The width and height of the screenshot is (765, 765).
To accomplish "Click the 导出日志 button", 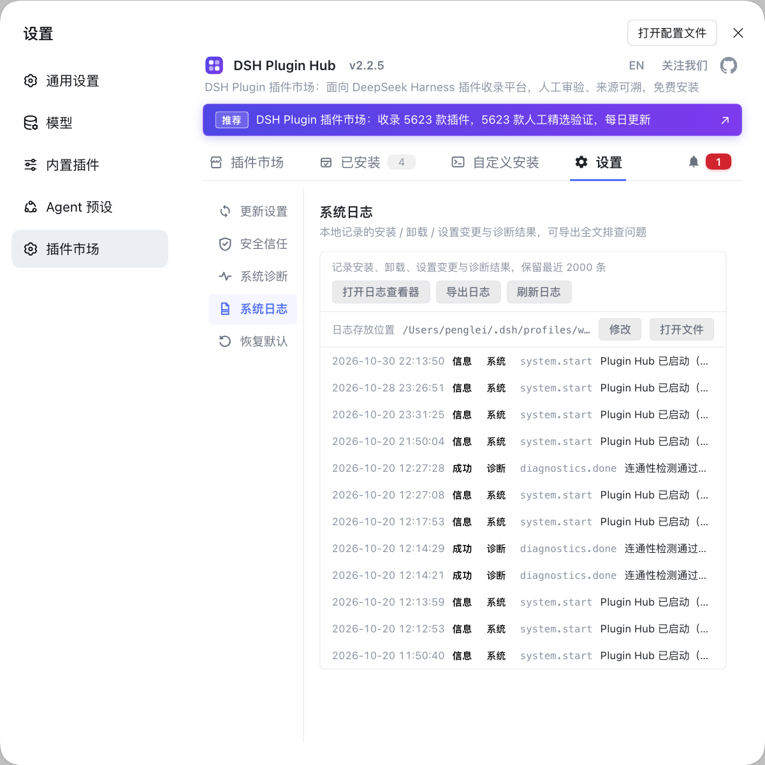I will pyautogui.click(x=469, y=292).
